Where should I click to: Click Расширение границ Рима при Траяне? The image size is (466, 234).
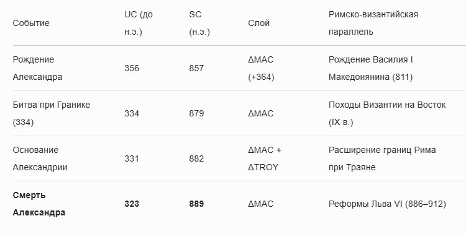pos(382,158)
